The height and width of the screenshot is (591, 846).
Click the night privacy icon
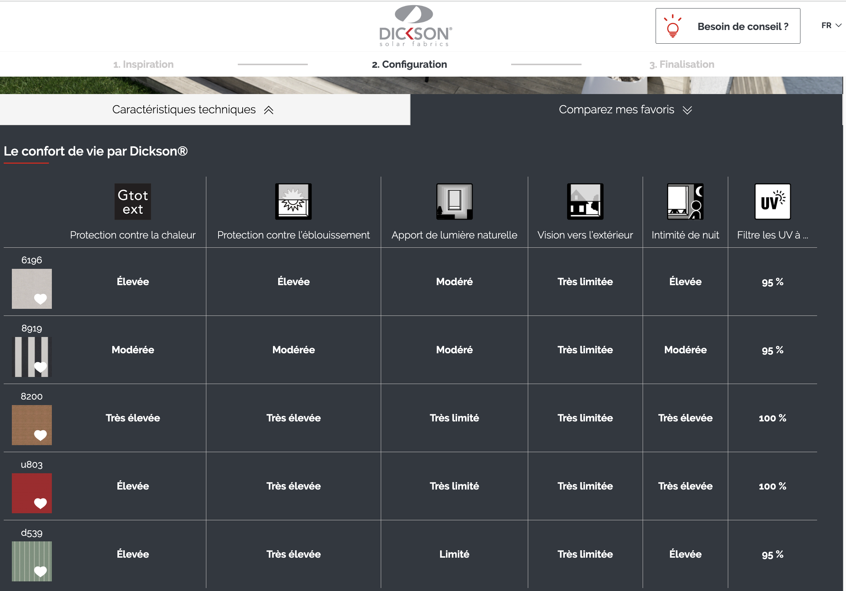(685, 202)
